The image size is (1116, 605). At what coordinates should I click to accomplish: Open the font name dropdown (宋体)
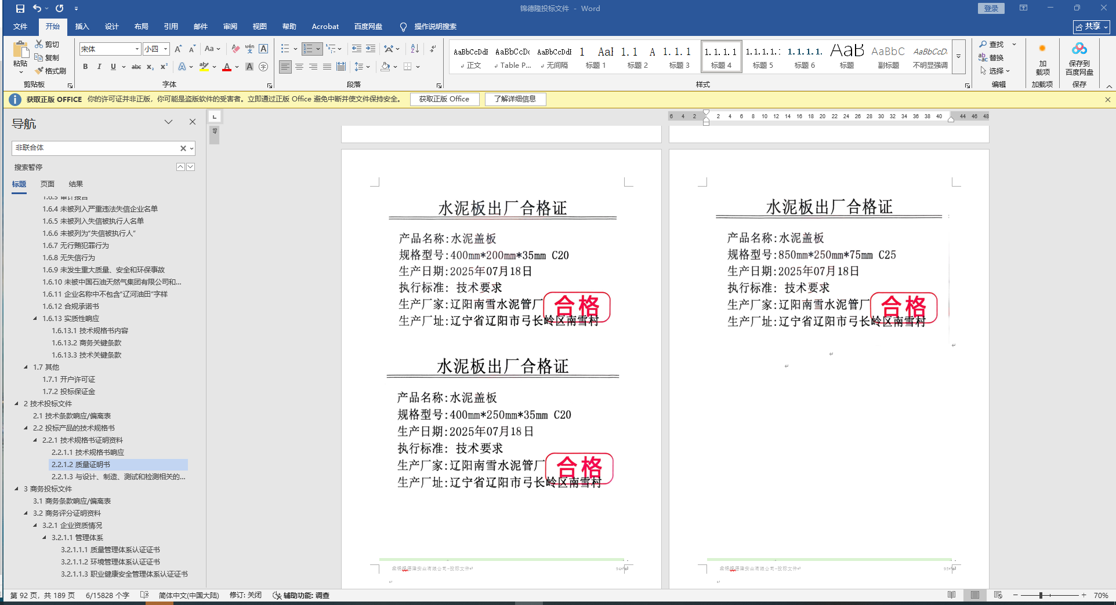click(137, 49)
